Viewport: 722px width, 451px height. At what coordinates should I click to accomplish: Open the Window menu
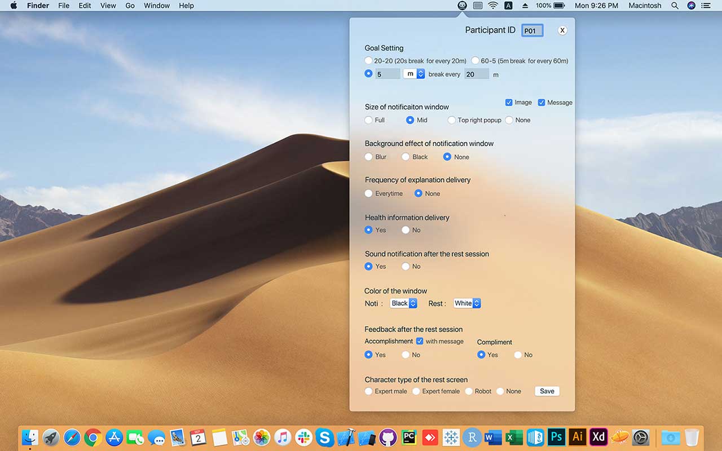point(157,6)
